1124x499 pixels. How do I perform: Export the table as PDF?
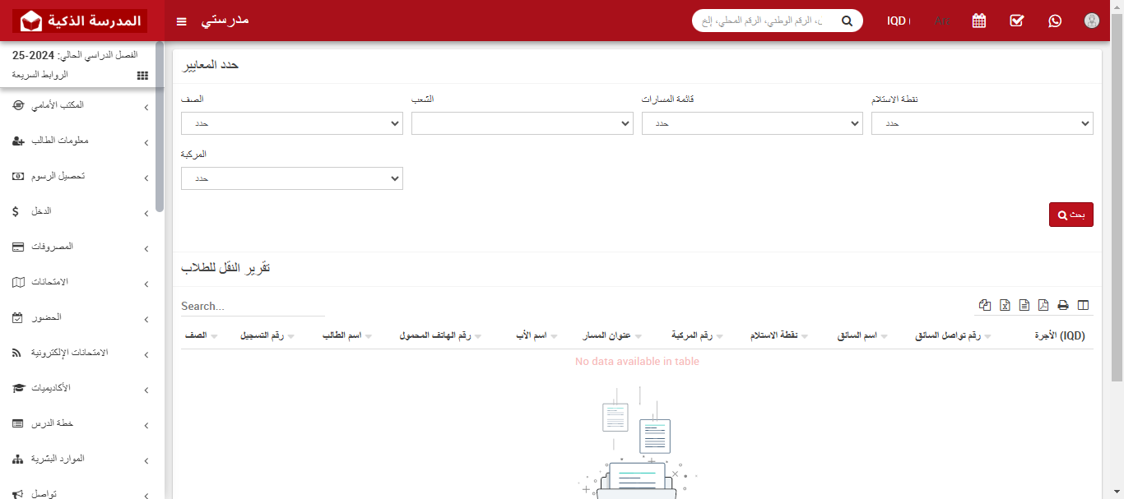click(x=1043, y=305)
